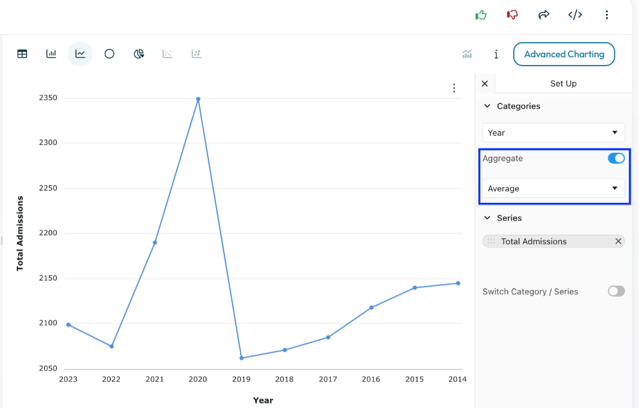Collapse the Categories section

(x=487, y=106)
